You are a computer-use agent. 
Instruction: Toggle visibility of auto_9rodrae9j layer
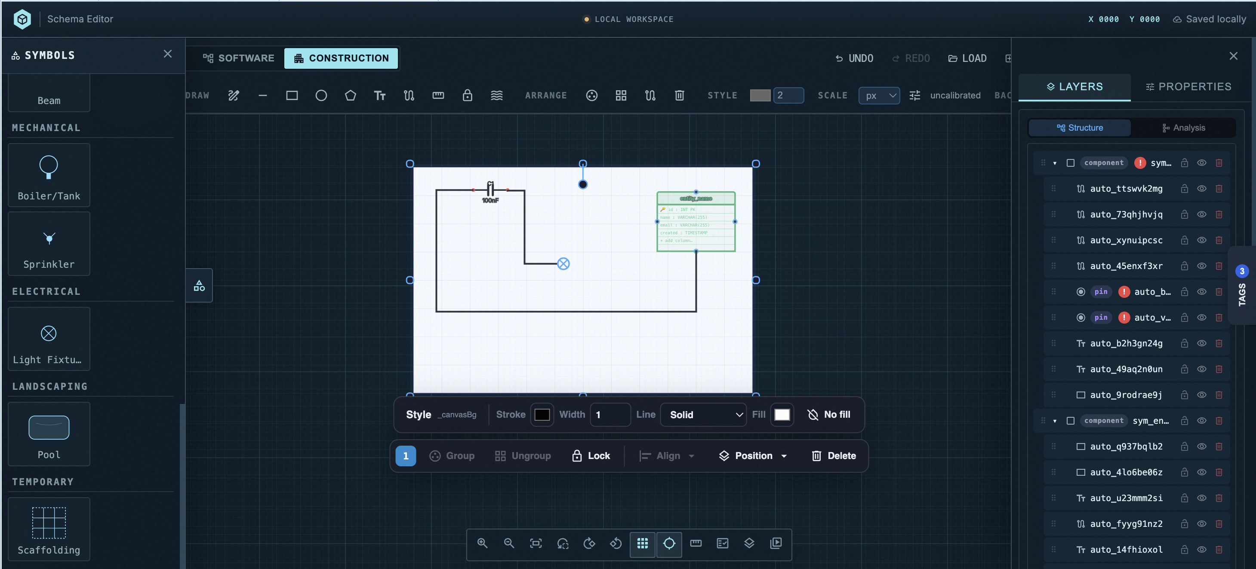click(1202, 395)
